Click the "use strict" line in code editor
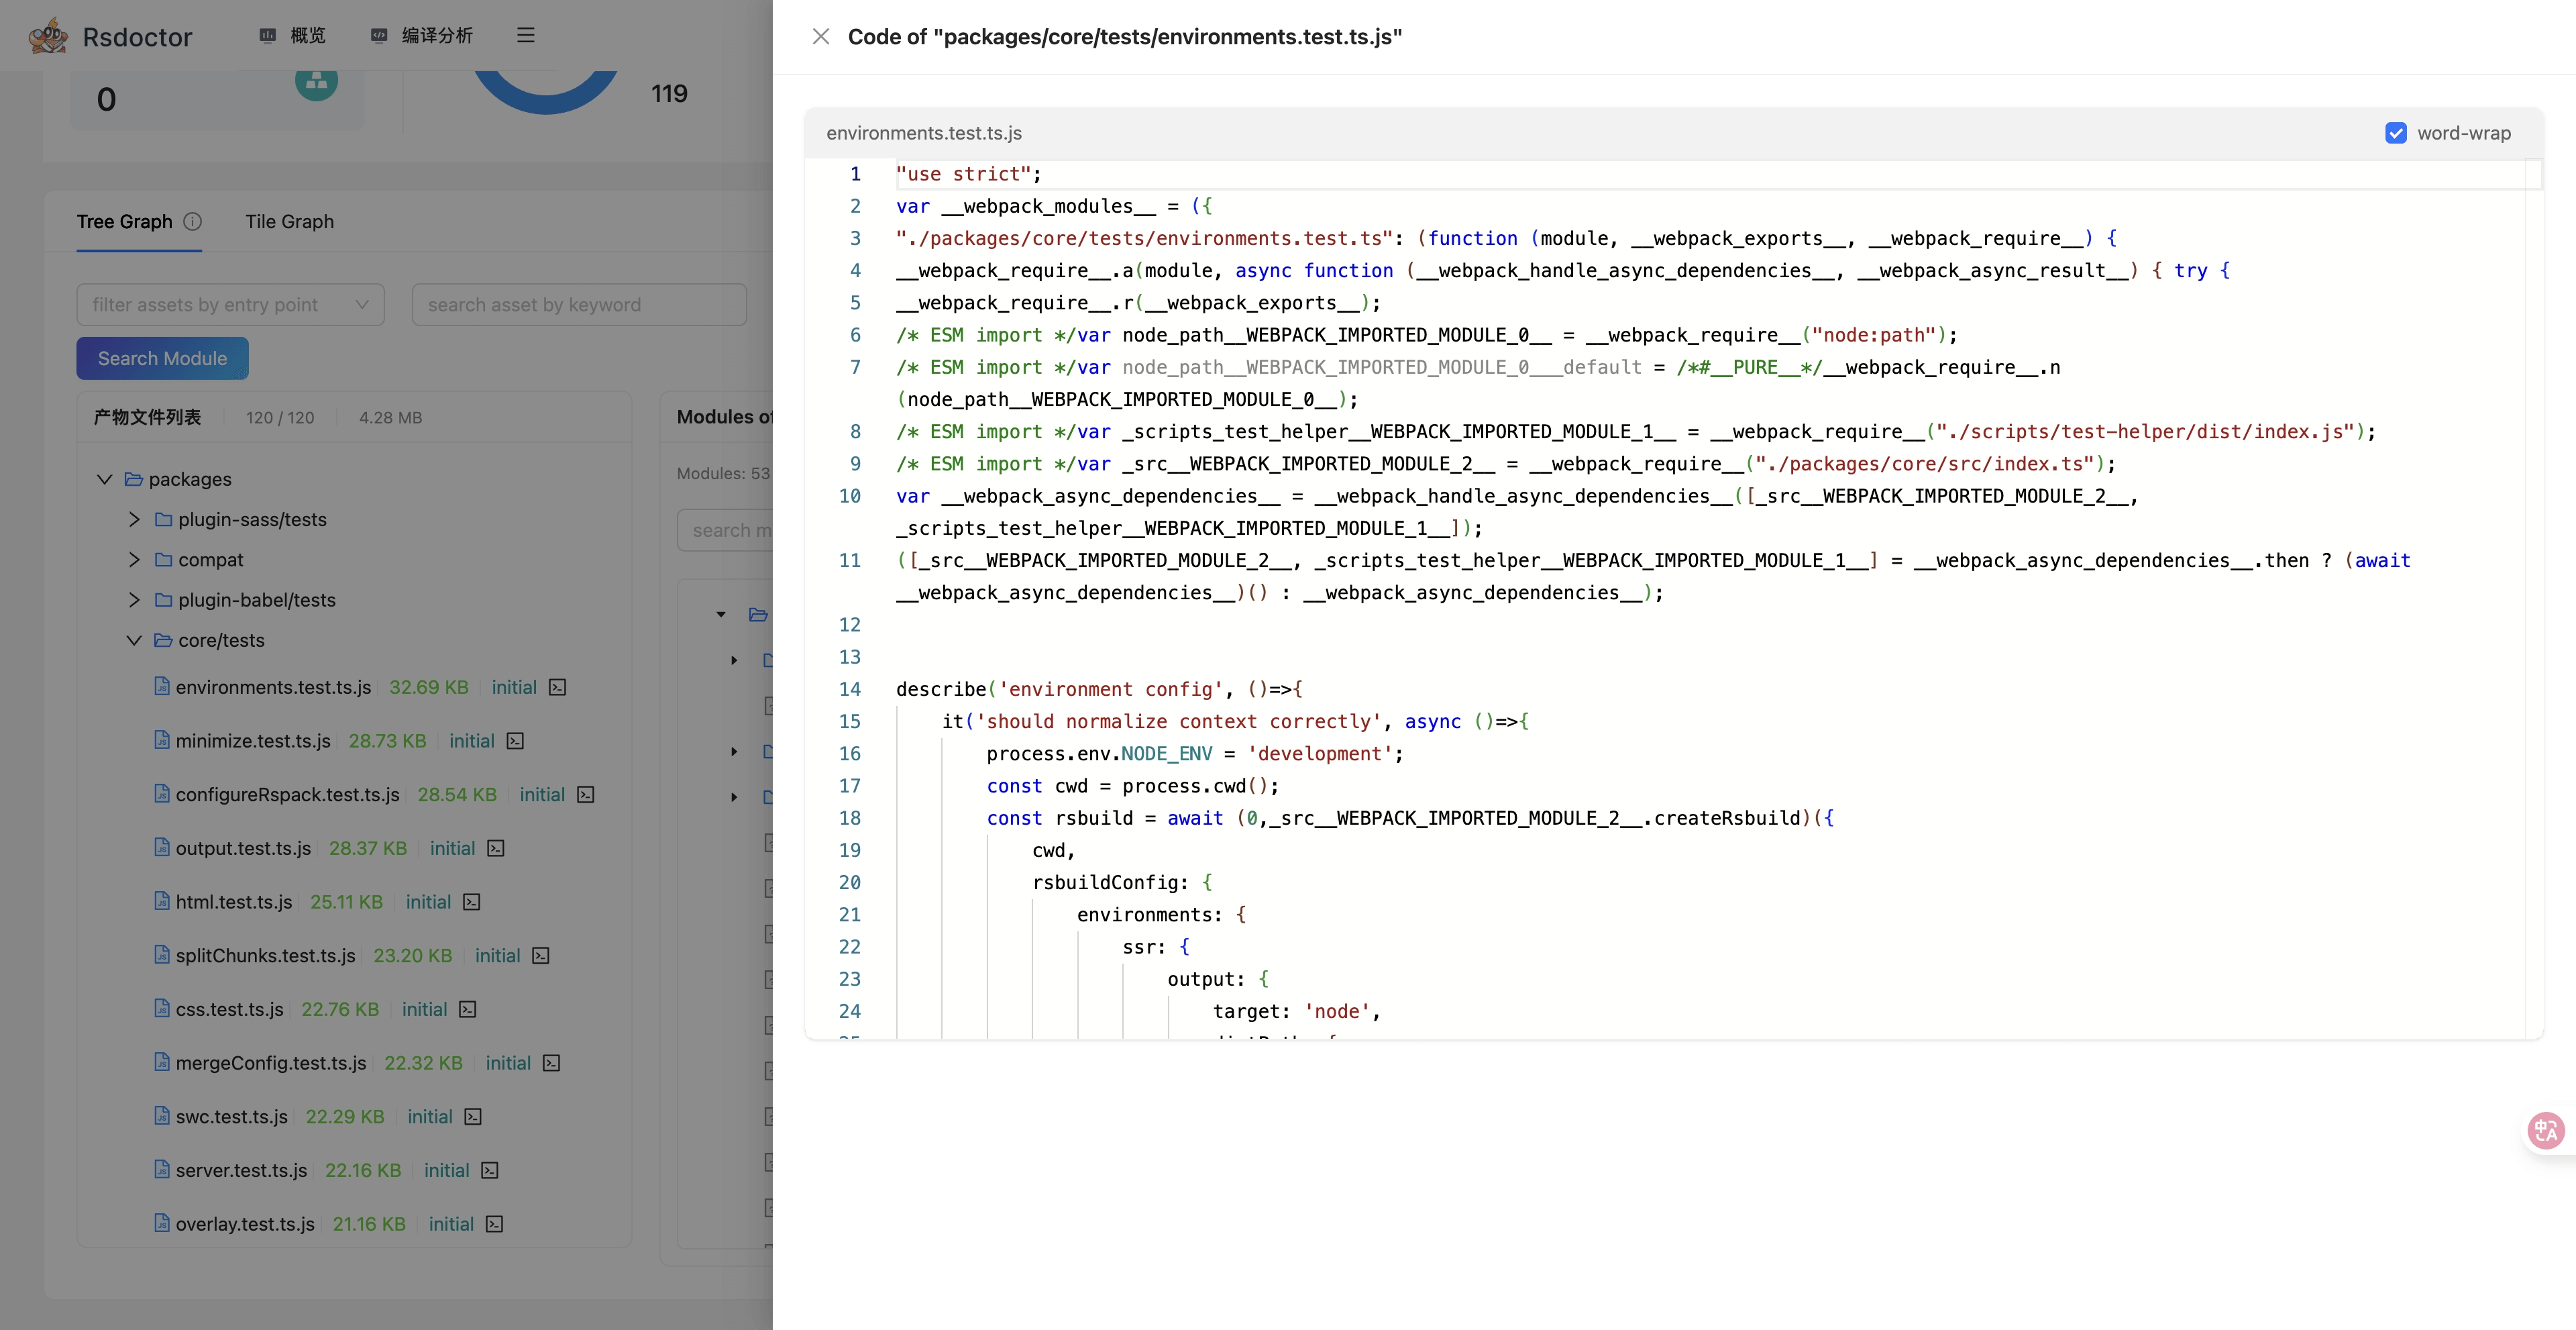 pos(968,174)
